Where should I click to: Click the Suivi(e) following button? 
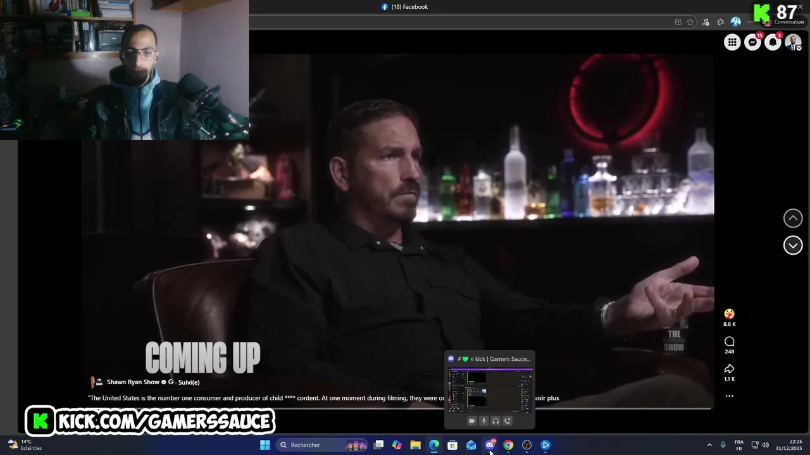pyautogui.click(x=189, y=382)
